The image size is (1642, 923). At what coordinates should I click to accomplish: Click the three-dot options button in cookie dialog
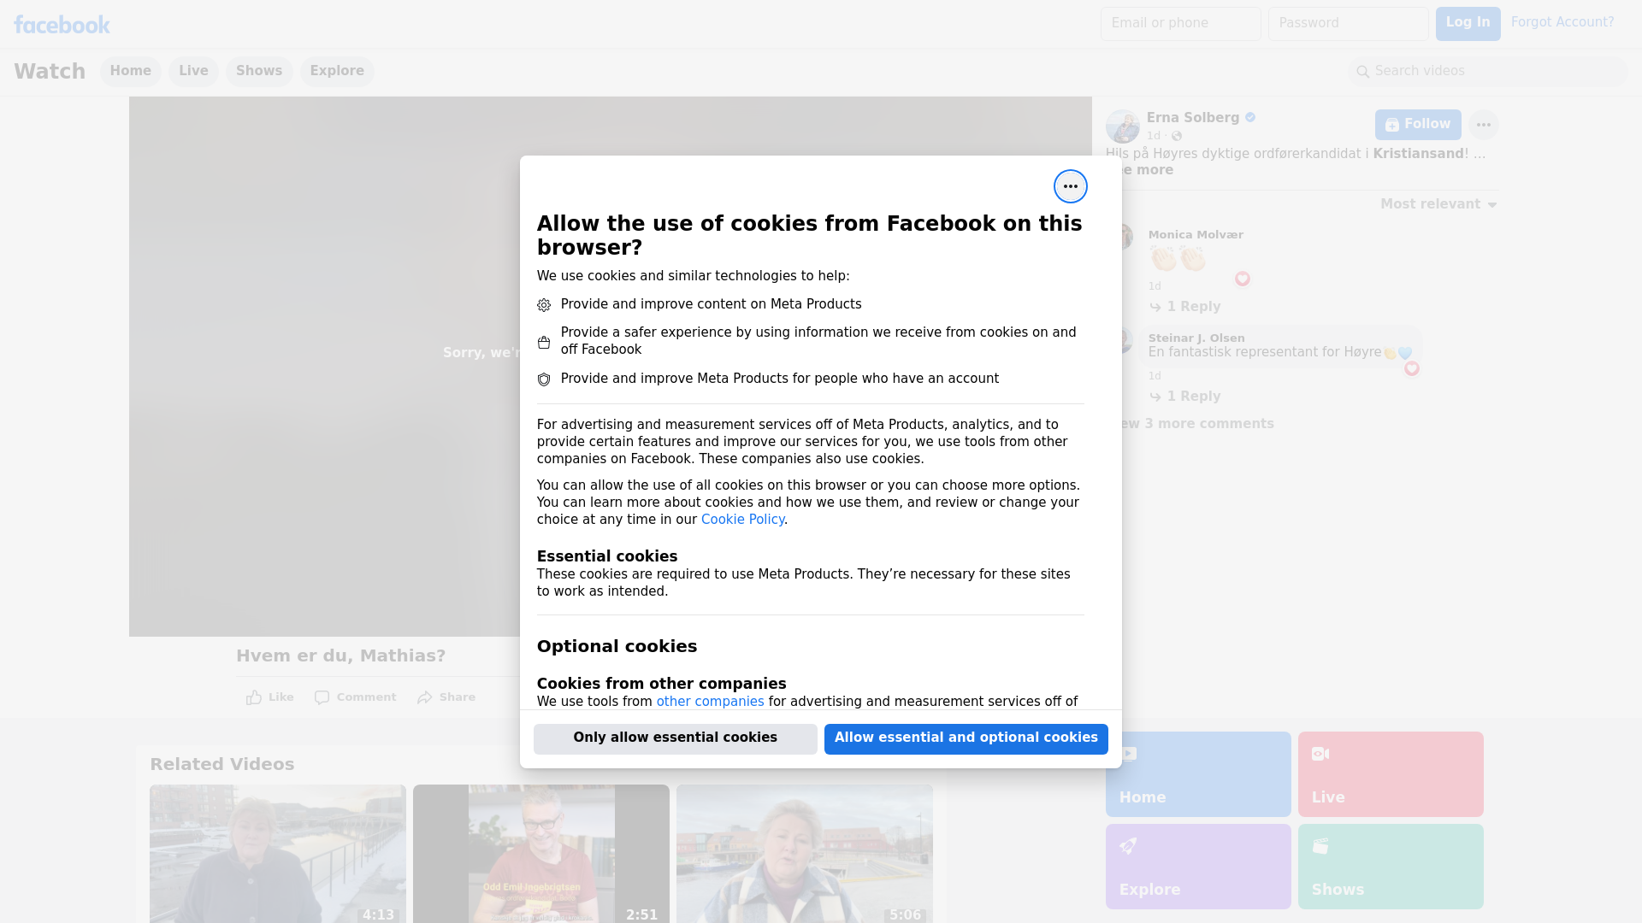(1070, 186)
